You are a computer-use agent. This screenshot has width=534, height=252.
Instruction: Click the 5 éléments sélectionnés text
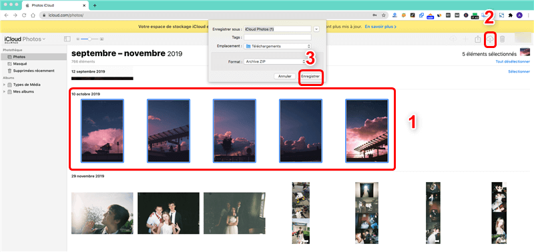click(x=489, y=54)
